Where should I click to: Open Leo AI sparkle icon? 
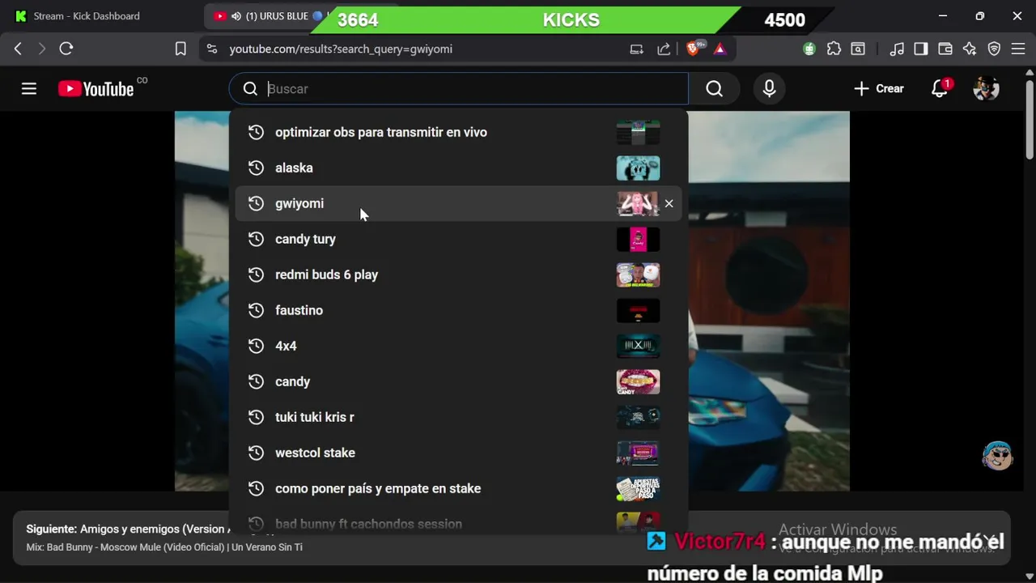tap(970, 49)
